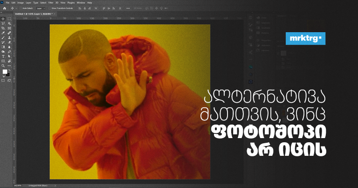Open the Swatches panel
The width and height of the screenshot is (358, 188).
pyautogui.click(x=263, y=23)
